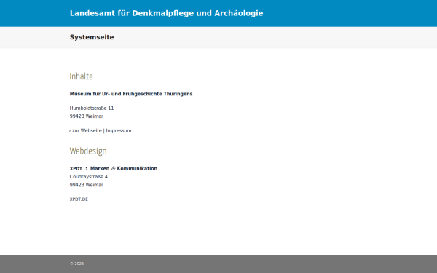Open the 'zur Webseite' link

[x=87, y=130]
